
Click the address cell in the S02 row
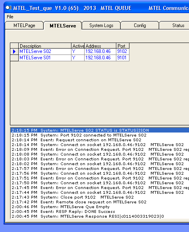point(100,51)
